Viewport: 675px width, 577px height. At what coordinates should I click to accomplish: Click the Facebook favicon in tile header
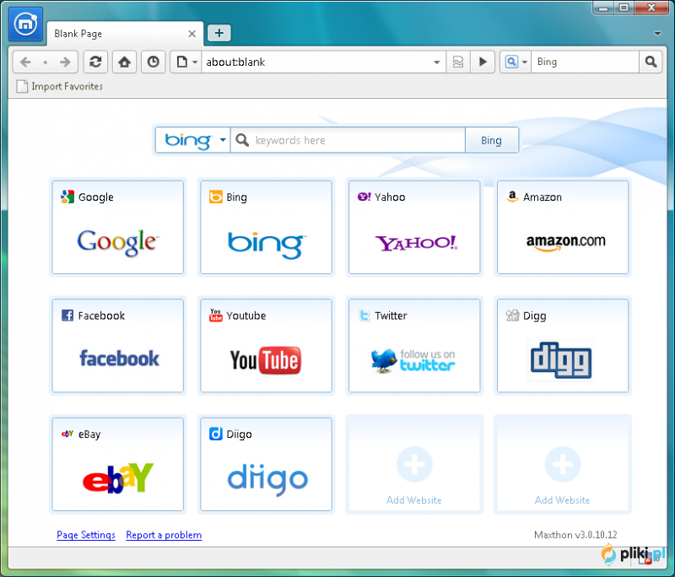(67, 315)
